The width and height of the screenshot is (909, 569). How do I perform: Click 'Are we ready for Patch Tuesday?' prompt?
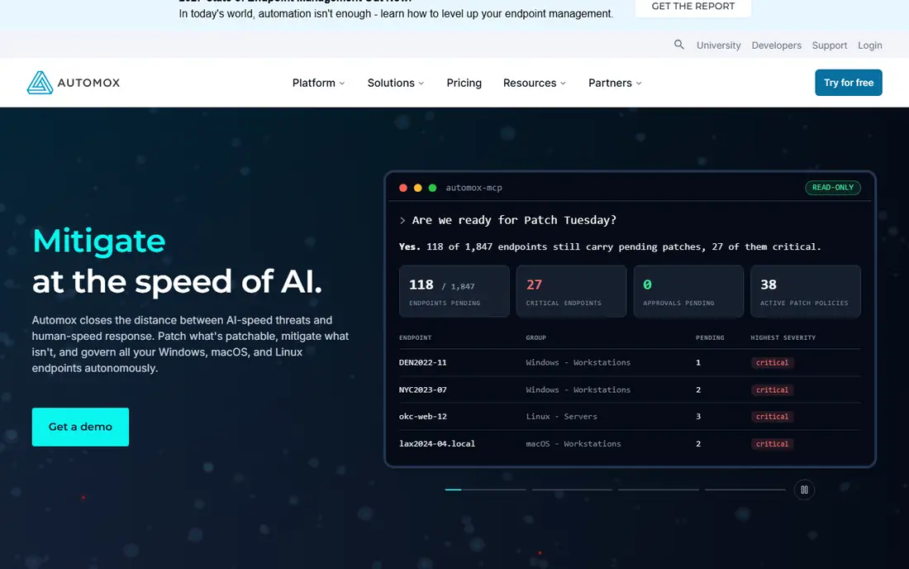[514, 220]
